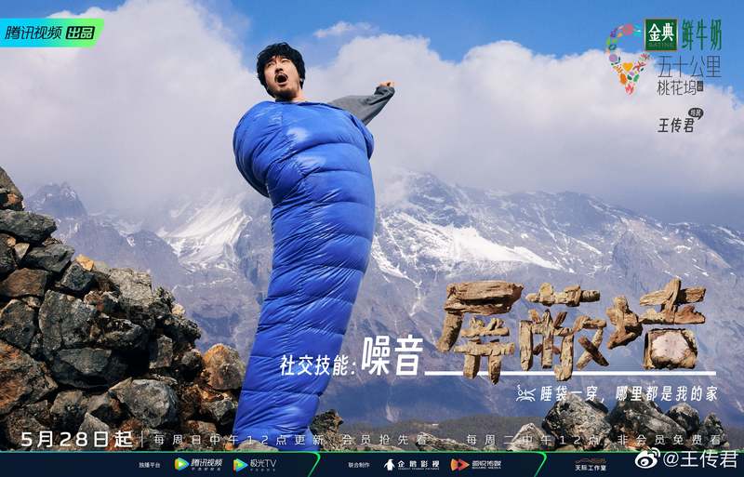Screen dimensions: 744x477
Task: Click the 王传君 name label under the show title
Action: click(x=676, y=124)
